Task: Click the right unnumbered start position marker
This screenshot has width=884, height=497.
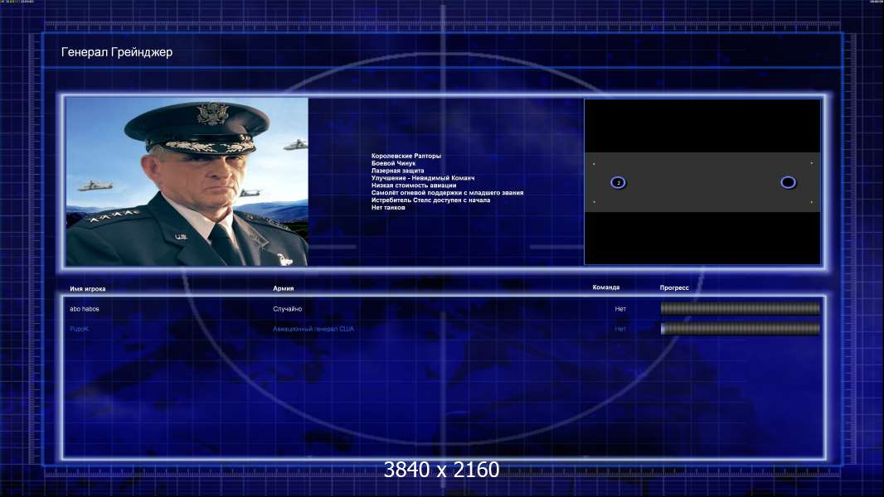Action: click(x=788, y=182)
